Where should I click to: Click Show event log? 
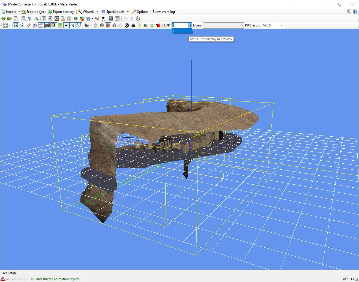[x=164, y=12]
